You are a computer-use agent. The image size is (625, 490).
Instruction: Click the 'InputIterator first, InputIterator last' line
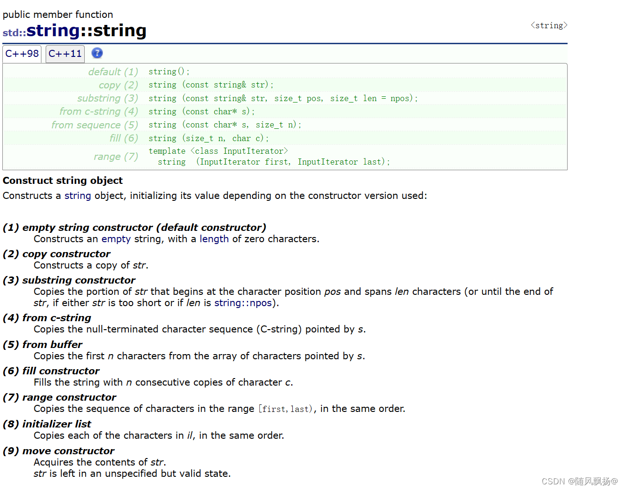(x=274, y=162)
